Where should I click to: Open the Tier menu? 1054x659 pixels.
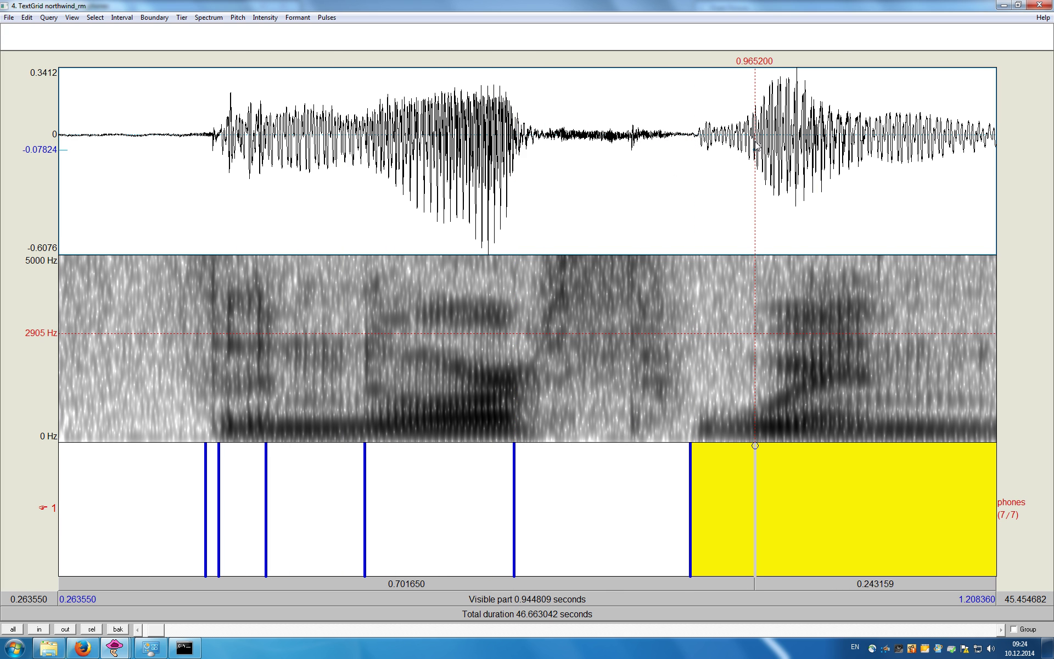(182, 18)
